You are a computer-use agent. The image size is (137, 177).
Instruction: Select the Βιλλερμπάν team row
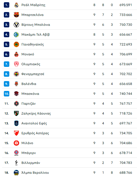point(69,163)
